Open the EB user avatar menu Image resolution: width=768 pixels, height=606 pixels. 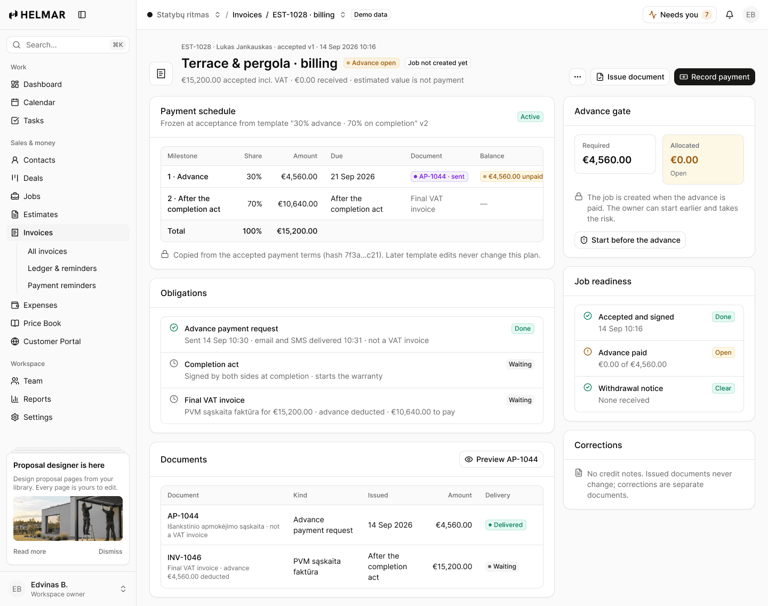point(751,15)
